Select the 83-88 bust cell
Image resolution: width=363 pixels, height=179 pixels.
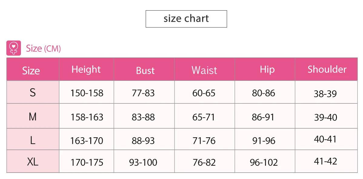coord(144,116)
